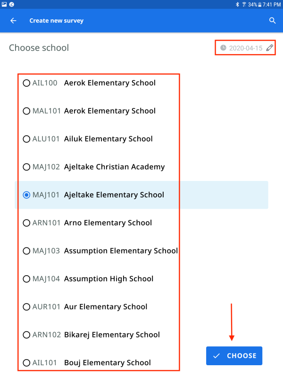Choose Bouj Elementary School row
This screenshot has height=377, width=283.
(x=27, y=363)
